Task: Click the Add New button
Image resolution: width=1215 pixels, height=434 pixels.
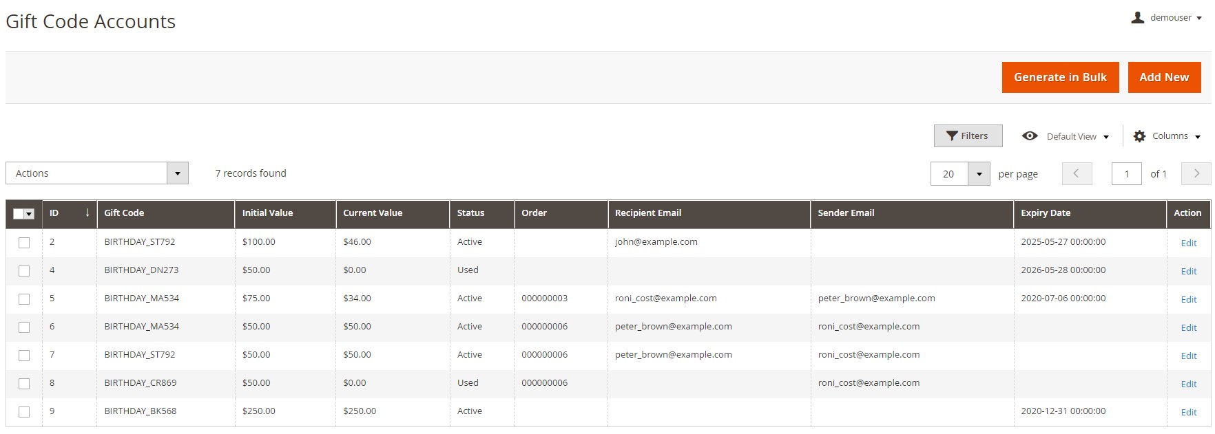Action: pyautogui.click(x=1164, y=77)
